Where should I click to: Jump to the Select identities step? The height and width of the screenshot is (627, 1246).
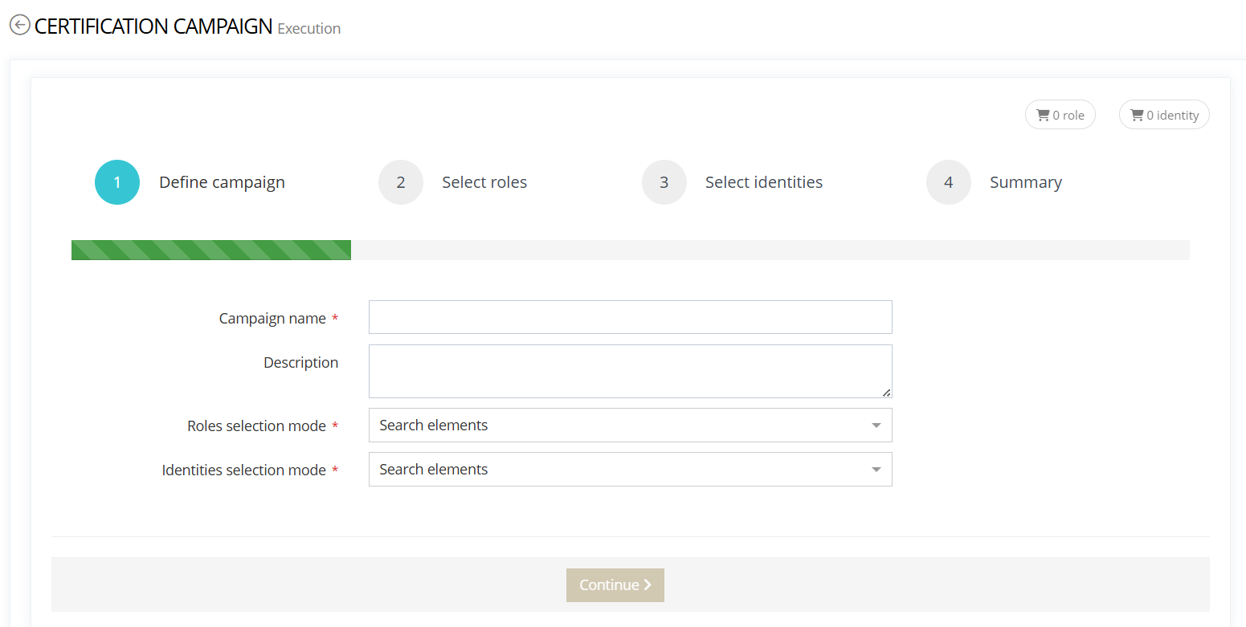pos(763,182)
